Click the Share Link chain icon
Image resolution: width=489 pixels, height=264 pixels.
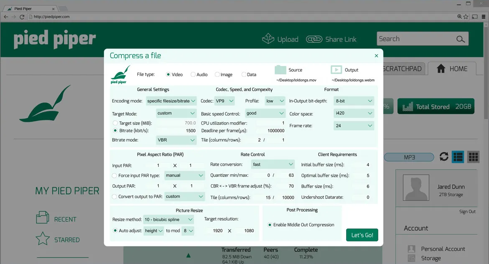pyautogui.click(x=314, y=39)
